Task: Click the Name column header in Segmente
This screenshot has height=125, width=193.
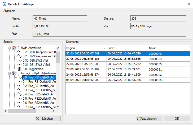Action: tap(169, 48)
